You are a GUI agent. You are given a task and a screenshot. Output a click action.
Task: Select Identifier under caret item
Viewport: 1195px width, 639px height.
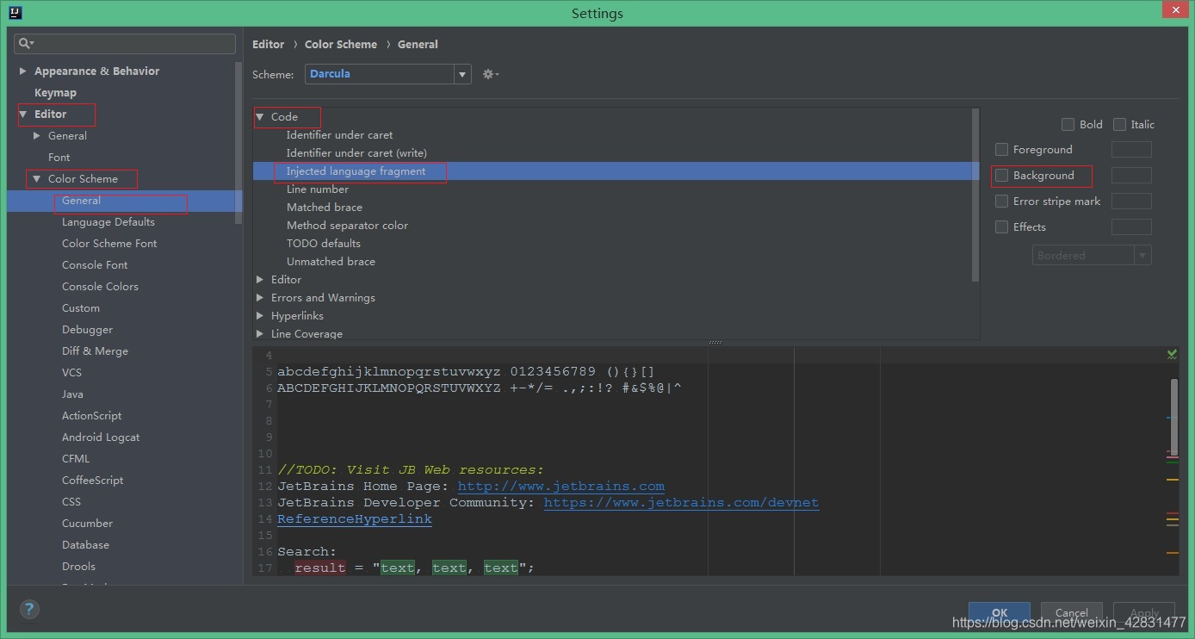click(x=339, y=134)
